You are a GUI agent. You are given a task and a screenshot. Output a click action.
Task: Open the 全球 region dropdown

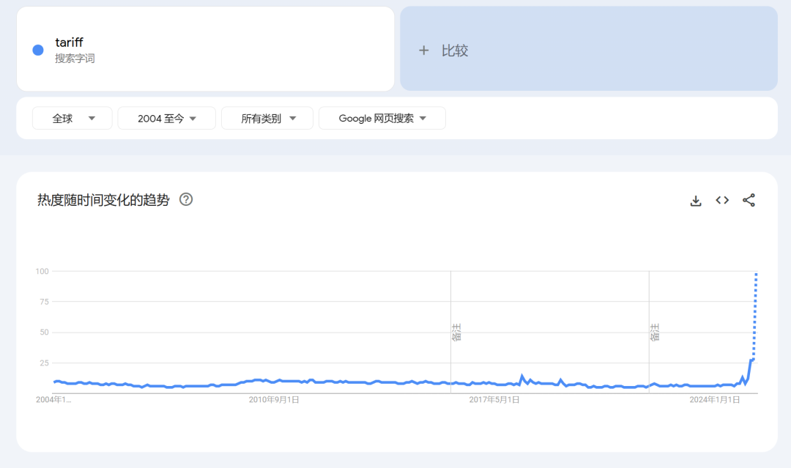pyautogui.click(x=72, y=119)
